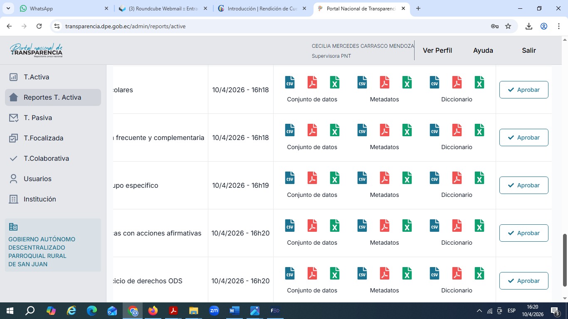
Task: Open PDF metadata for 16h19 report row
Action: (x=385, y=178)
